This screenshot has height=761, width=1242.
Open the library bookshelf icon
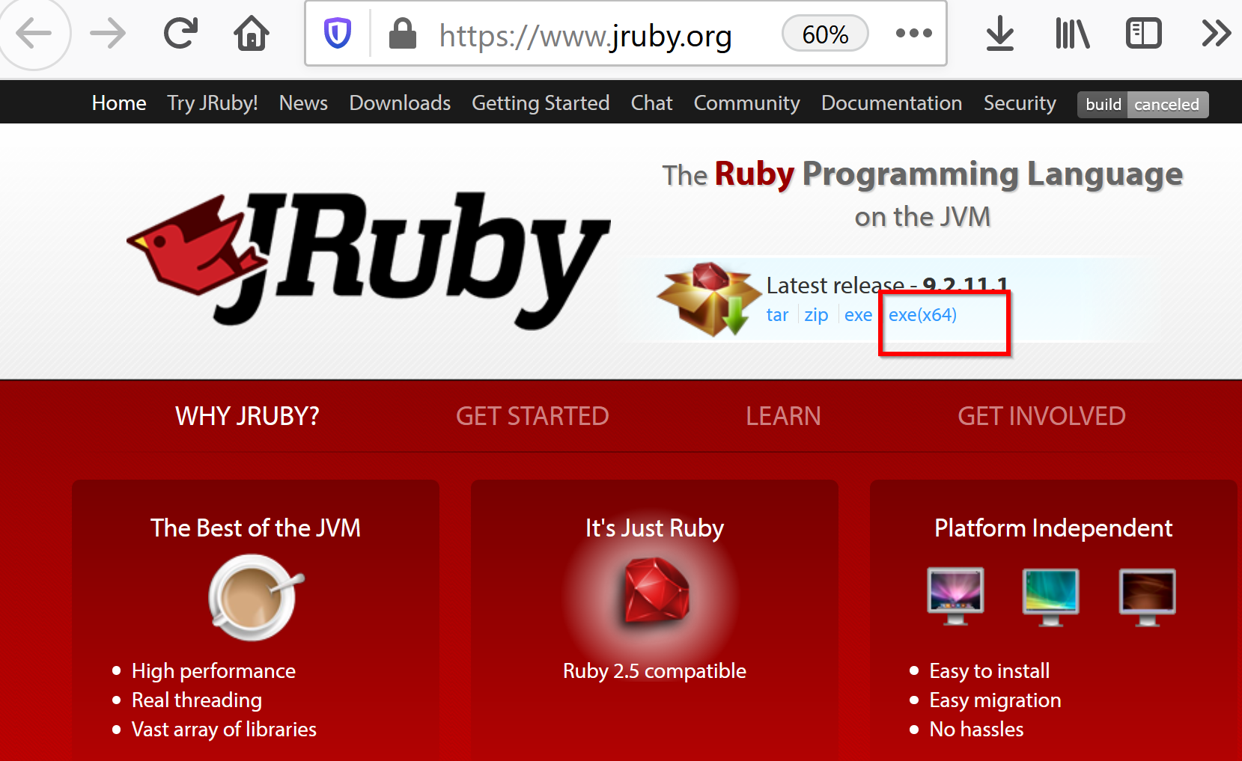point(1072,34)
